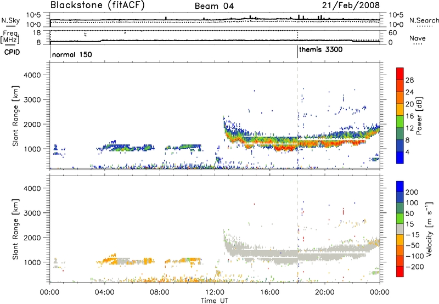Click the "12:00" time tick label
The width and height of the screenshot is (439, 304).
(215, 292)
